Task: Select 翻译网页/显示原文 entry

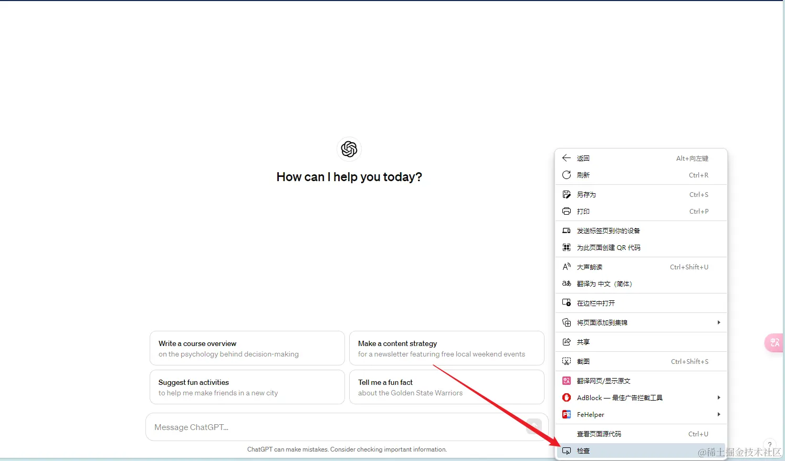Action: pyautogui.click(x=641, y=381)
